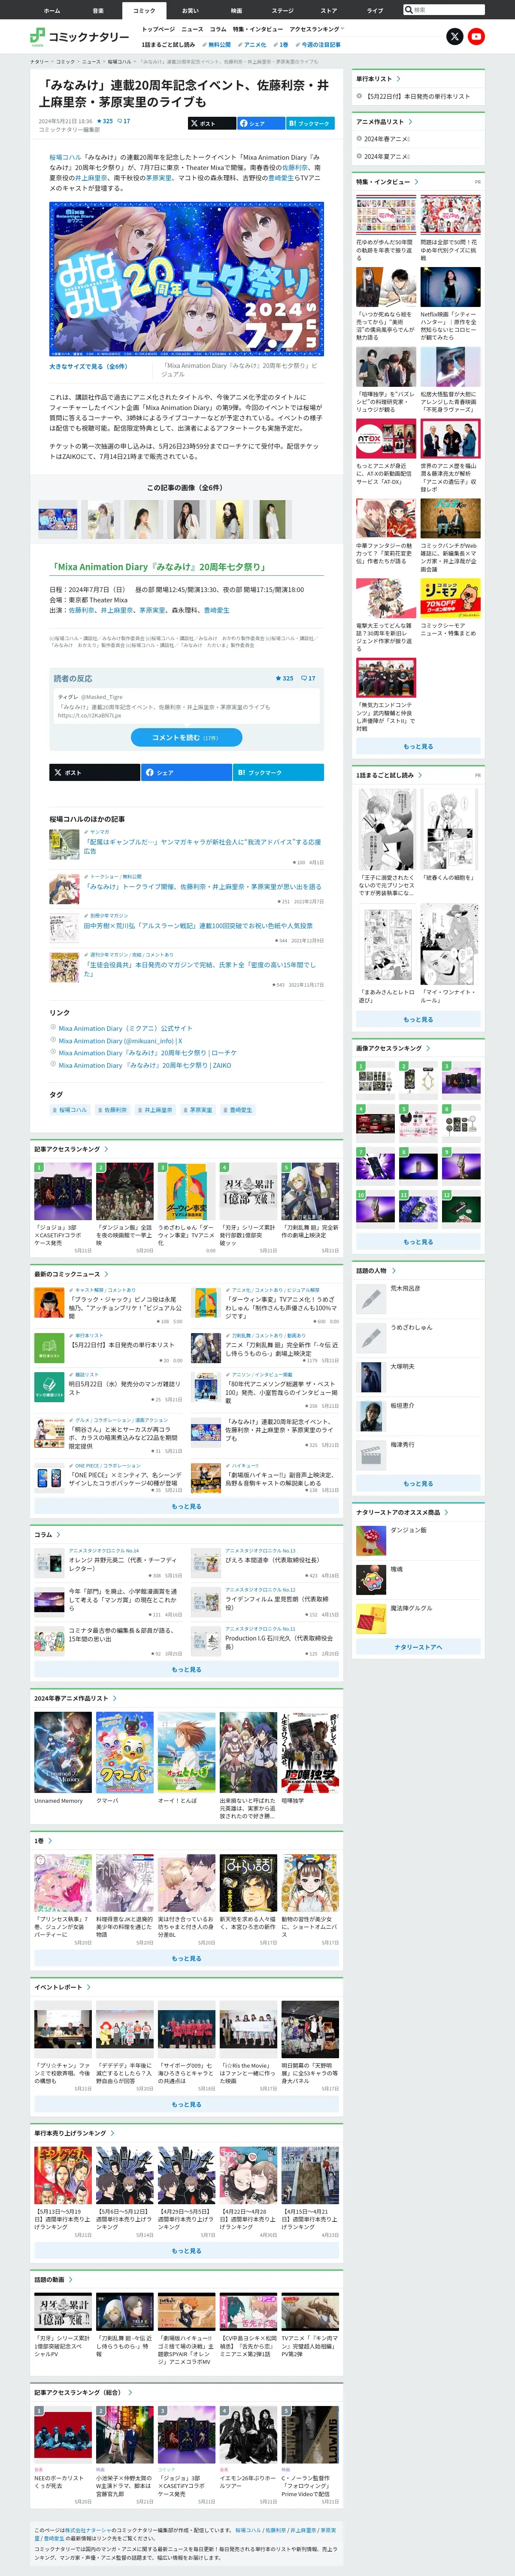Select the 豊崎愛生 tag chip

(x=238, y=1110)
